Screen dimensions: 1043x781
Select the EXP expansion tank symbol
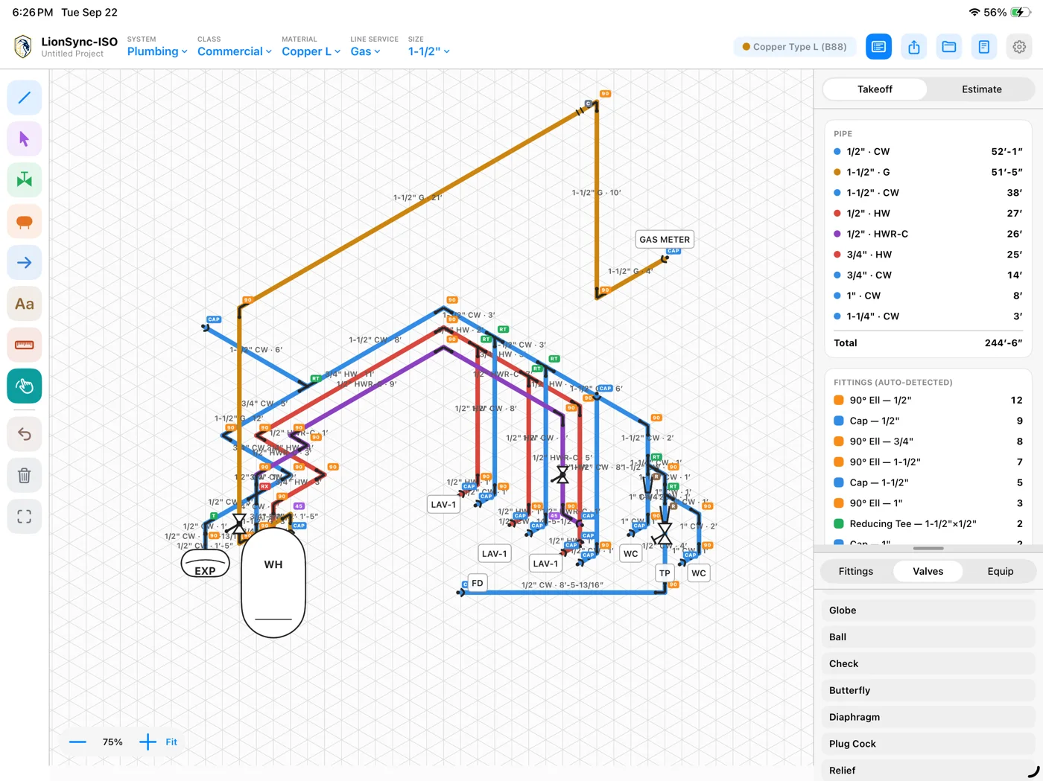205,564
